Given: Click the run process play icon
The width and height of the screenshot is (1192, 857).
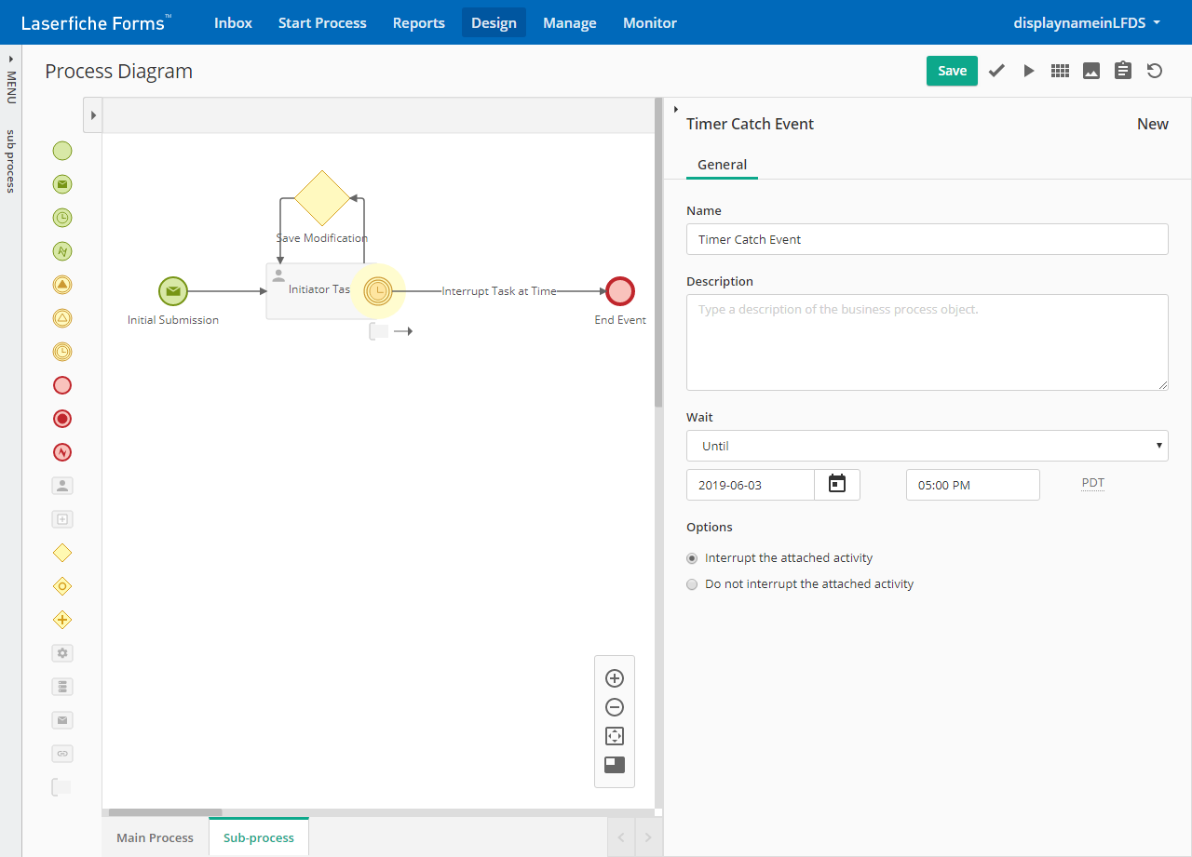Looking at the screenshot, I should coord(1028,71).
